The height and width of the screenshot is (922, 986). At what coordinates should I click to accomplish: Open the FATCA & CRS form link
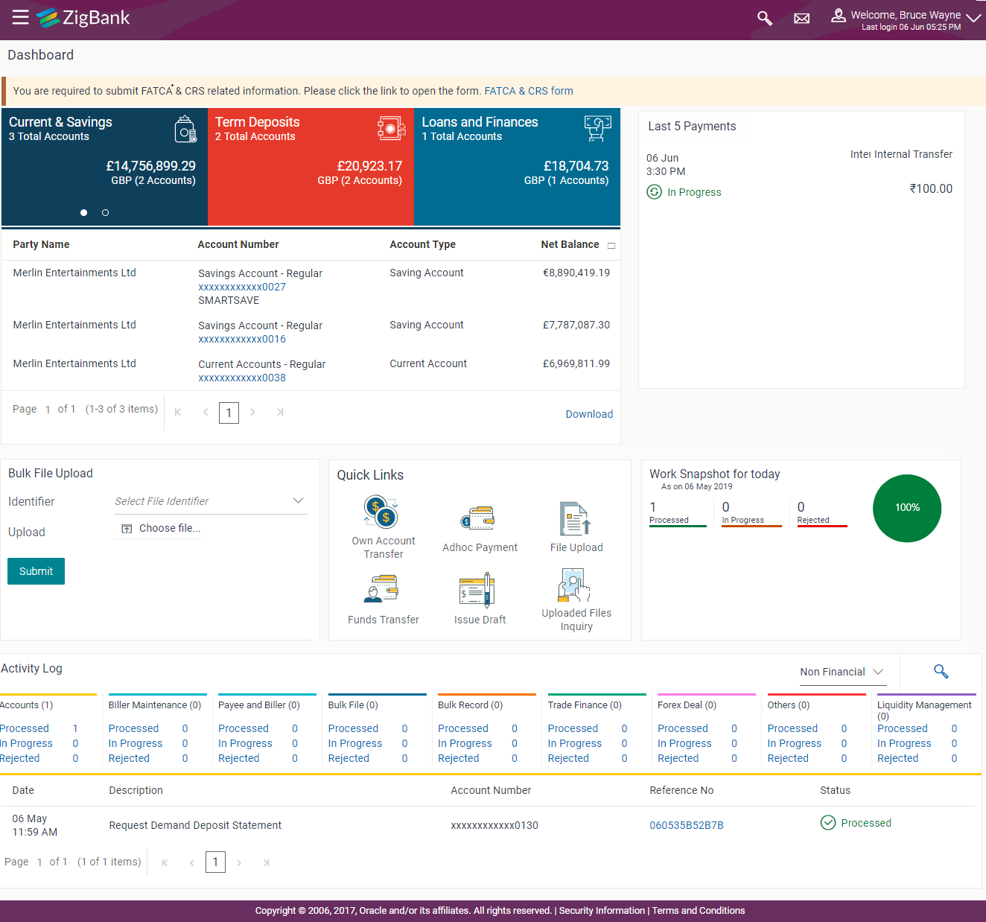click(x=529, y=91)
